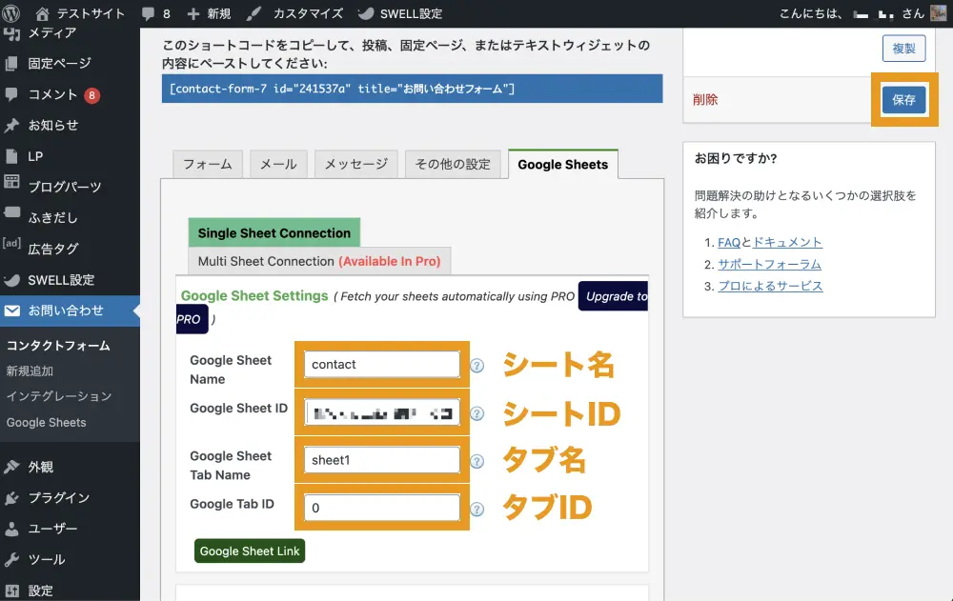Focus the Google Sheet Name input field

pos(381,365)
